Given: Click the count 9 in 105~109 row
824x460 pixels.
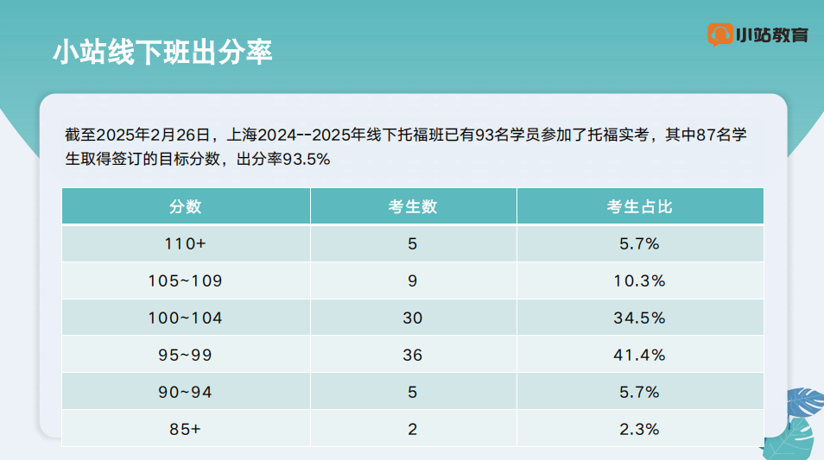Looking at the screenshot, I should click(414, 281).
